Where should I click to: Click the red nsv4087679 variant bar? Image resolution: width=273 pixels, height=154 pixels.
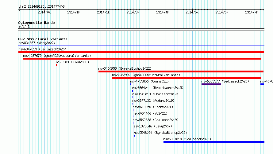pos(142,59)
